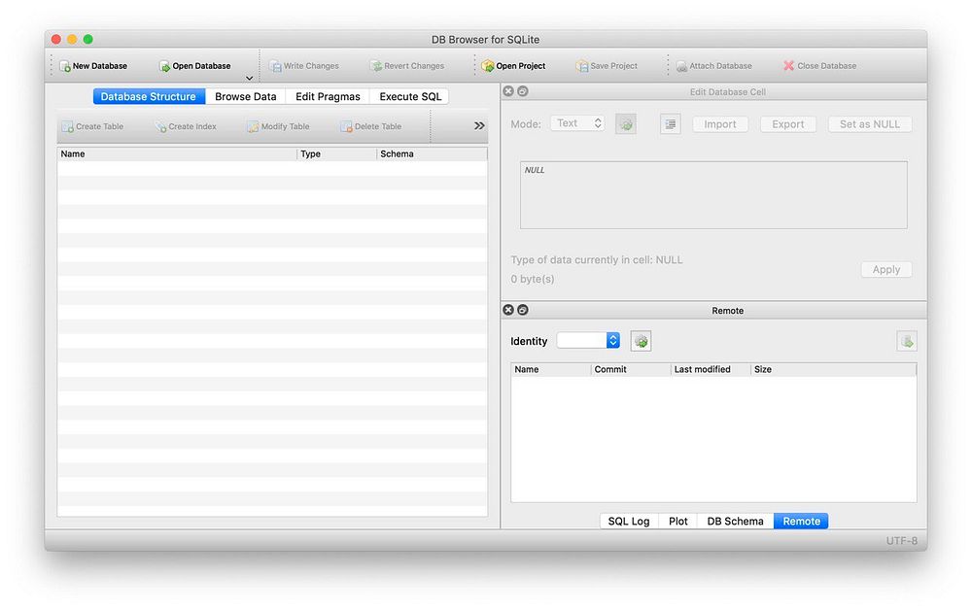The width and height of the screenshot is (972, 610).
Task: Click the Create Table button
Action: [x=93, y=126]
